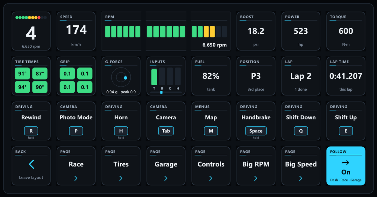The image size is (377, 197).
Task: Click the throttle T input bar
Action: coord(154,77)
